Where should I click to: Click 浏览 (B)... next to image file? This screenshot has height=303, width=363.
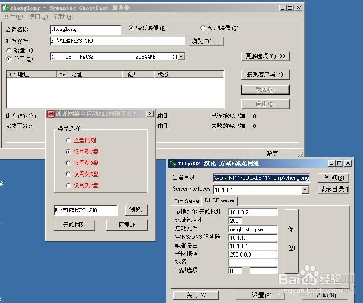click(x=206, y=41)
